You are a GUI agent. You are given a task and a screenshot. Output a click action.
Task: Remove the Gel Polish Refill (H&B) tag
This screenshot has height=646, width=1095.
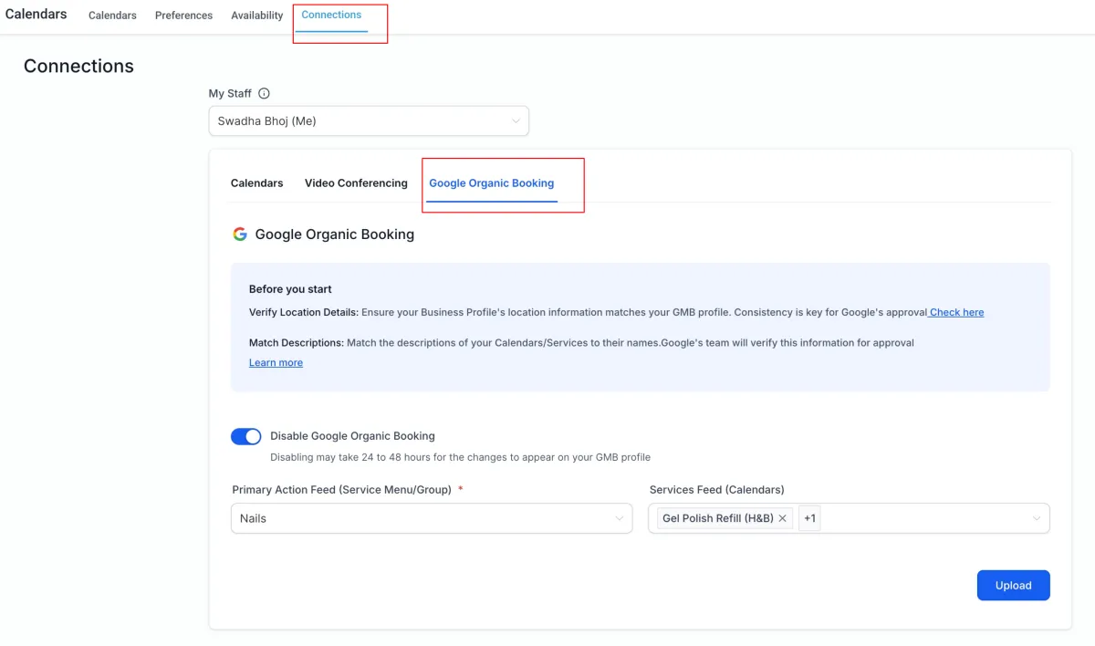(782, 518)
